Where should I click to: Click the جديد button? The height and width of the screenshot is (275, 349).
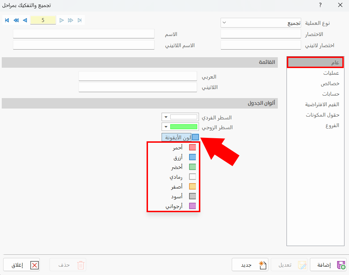250,265
